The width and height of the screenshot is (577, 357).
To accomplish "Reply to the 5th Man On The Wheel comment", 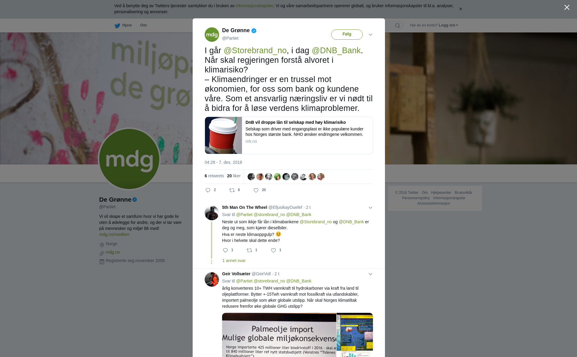I will coord(225,250).
